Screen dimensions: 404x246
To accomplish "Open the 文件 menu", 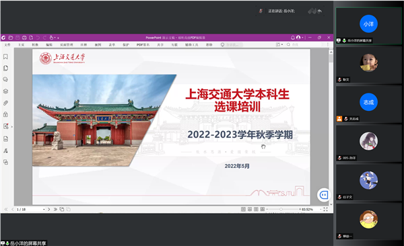I will pyautogui.click(x=7, y=45).
